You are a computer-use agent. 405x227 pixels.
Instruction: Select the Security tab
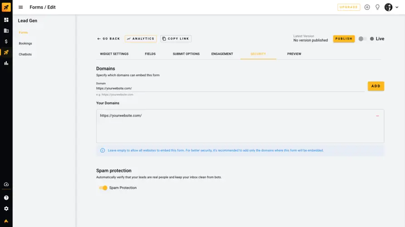258,54
